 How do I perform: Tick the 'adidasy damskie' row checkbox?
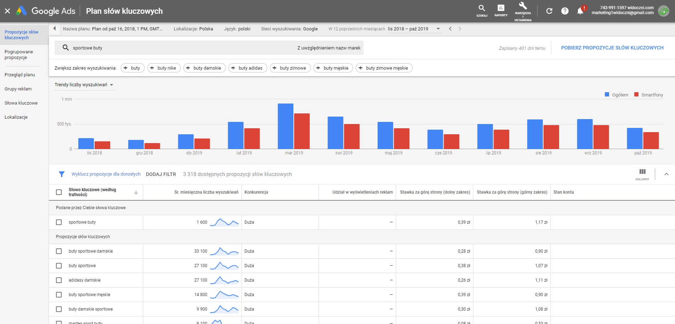coord(59,280)
